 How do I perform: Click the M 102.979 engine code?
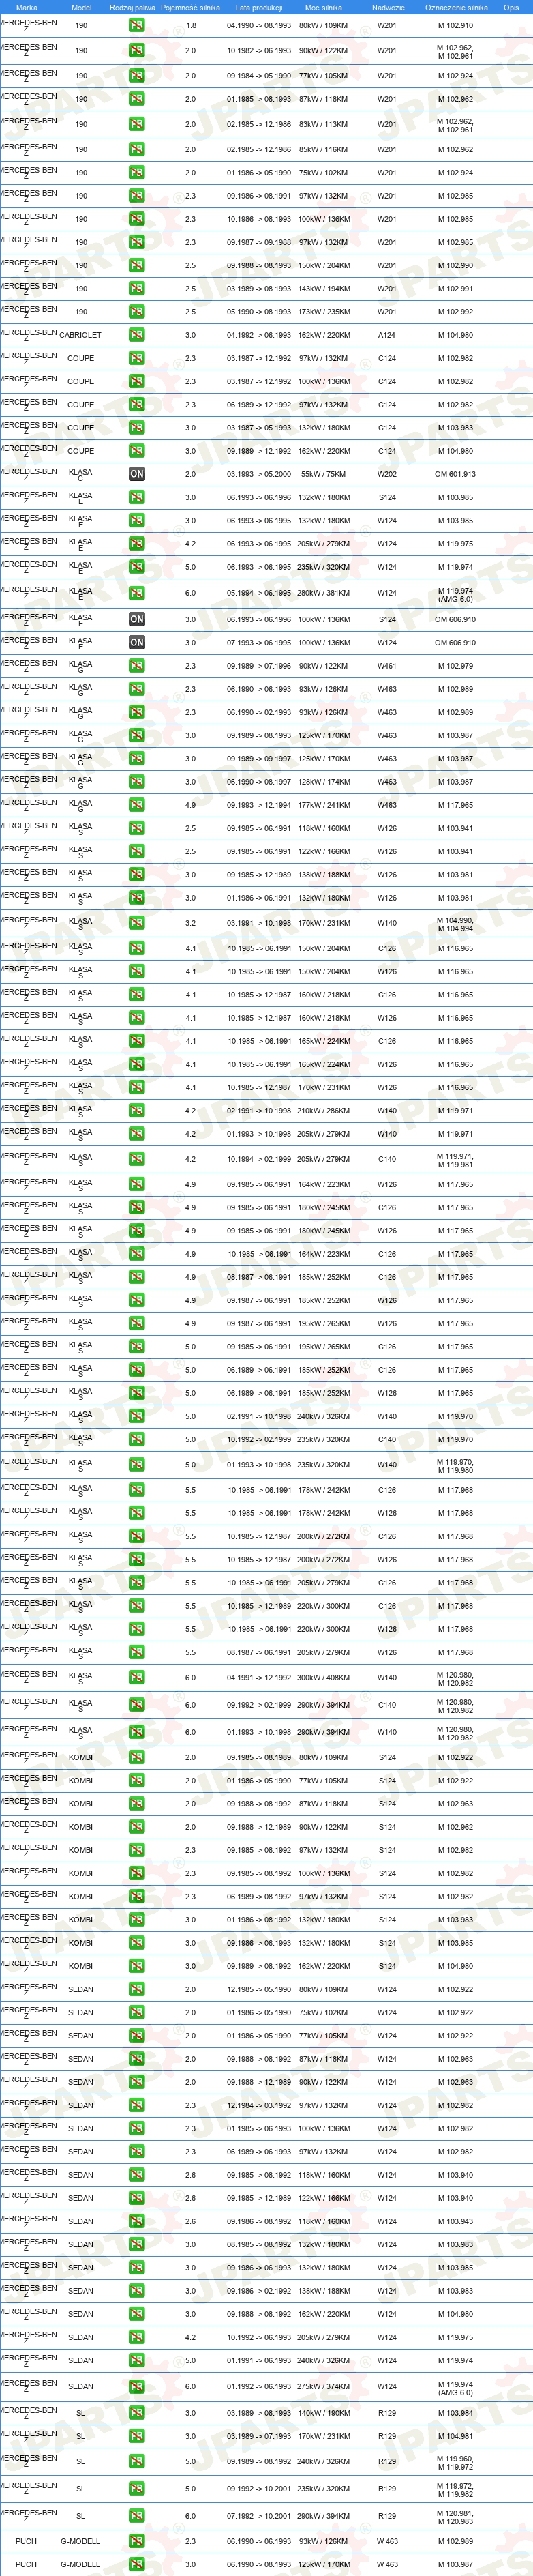(x=455, y=666)
